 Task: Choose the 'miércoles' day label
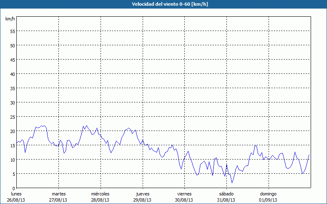pyautogui.click(x=100, y=194)
